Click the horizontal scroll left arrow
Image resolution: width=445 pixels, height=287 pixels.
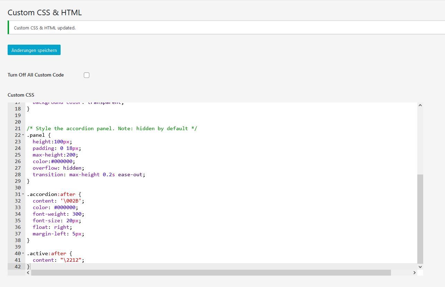tap(28, 273)
